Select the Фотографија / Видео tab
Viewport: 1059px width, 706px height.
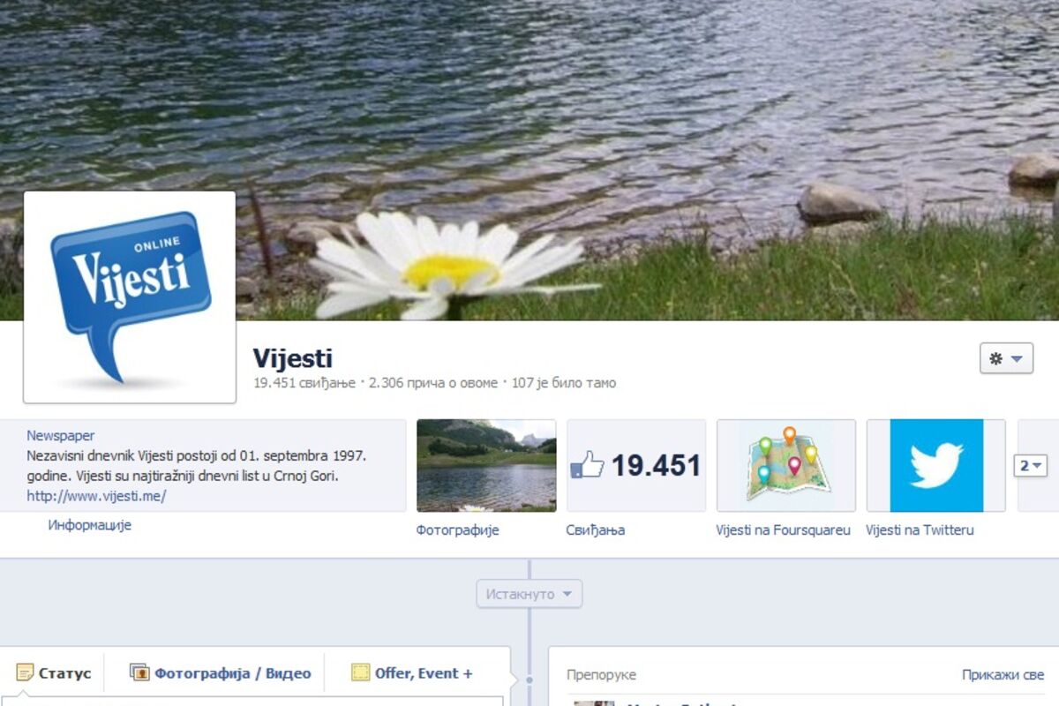click(x=232, y=673)
